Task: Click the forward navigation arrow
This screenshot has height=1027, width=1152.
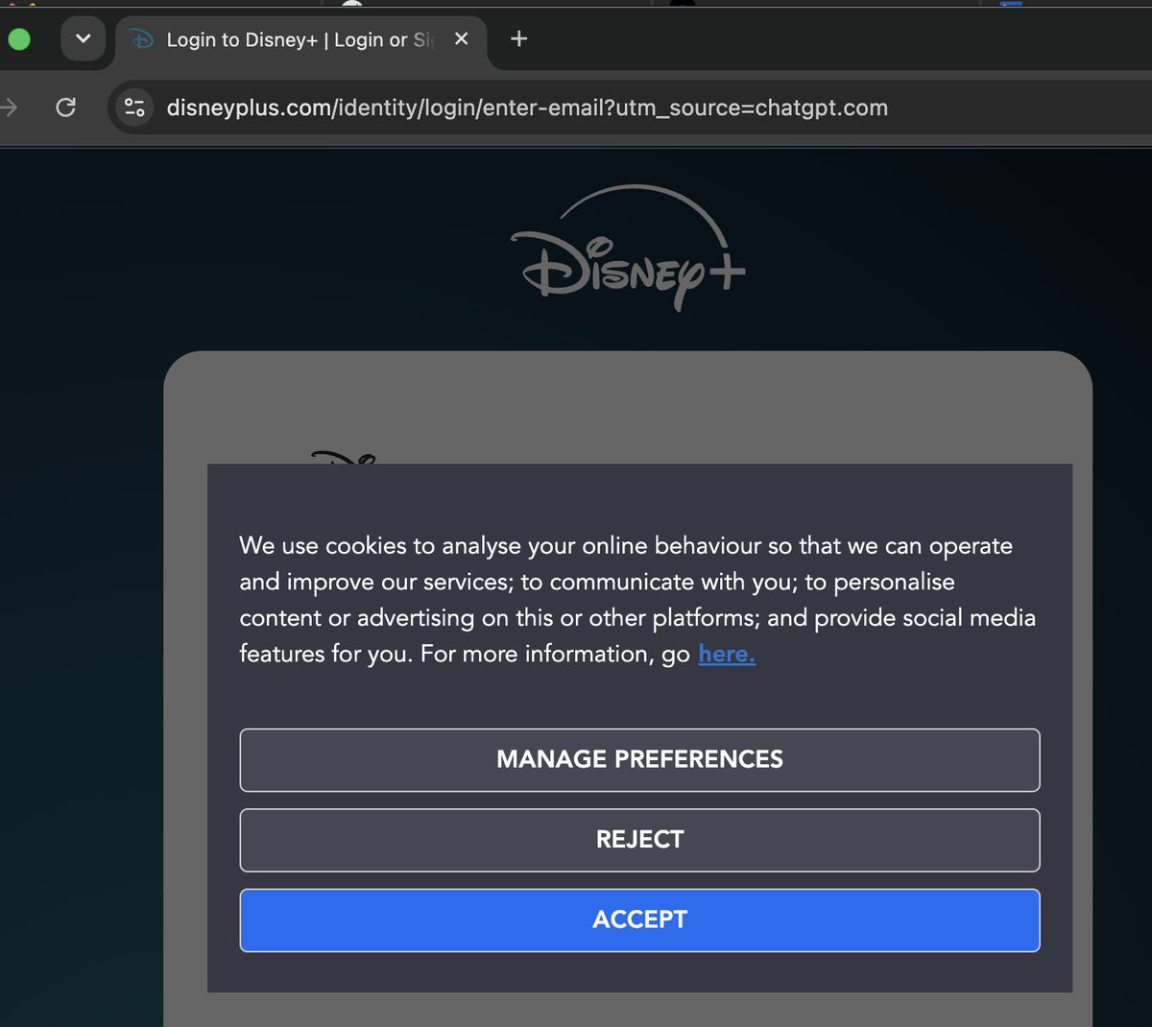Action: 9,107
